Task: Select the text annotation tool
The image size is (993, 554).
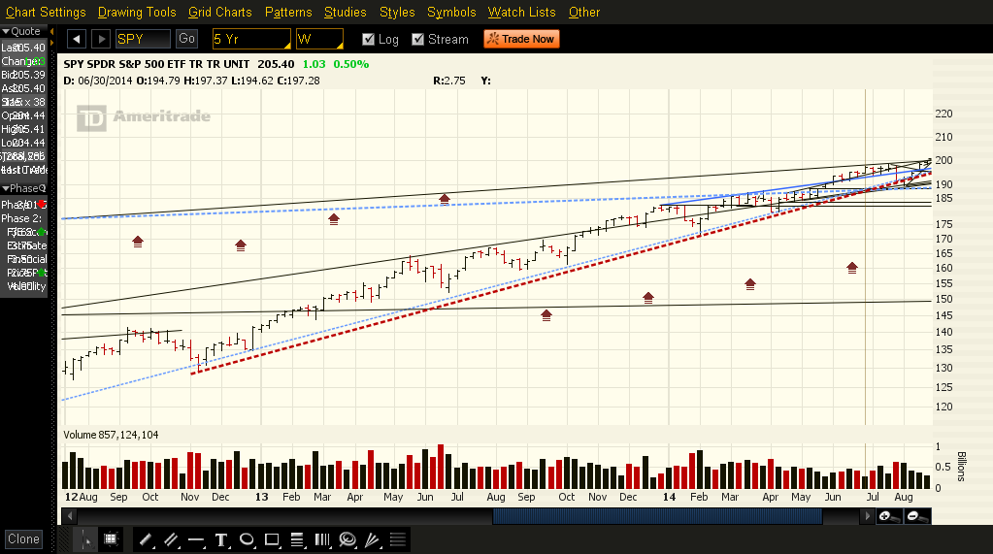Action: (x=221, y=540)
